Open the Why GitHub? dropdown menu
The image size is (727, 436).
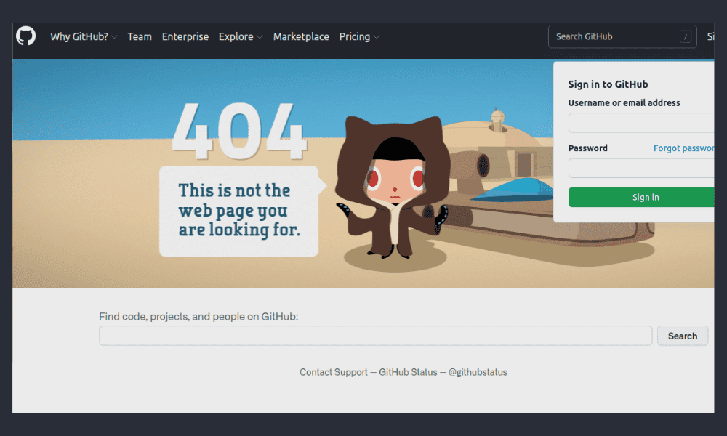(84, 36)
